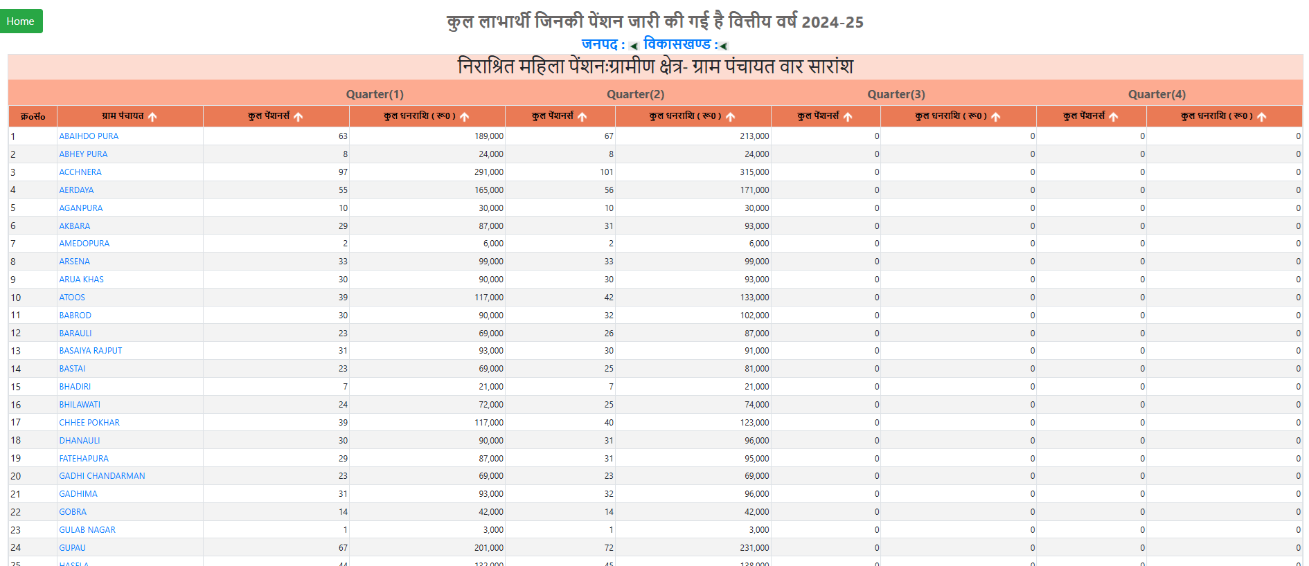Open AGANPURA panchayat details

click(81, 208)
